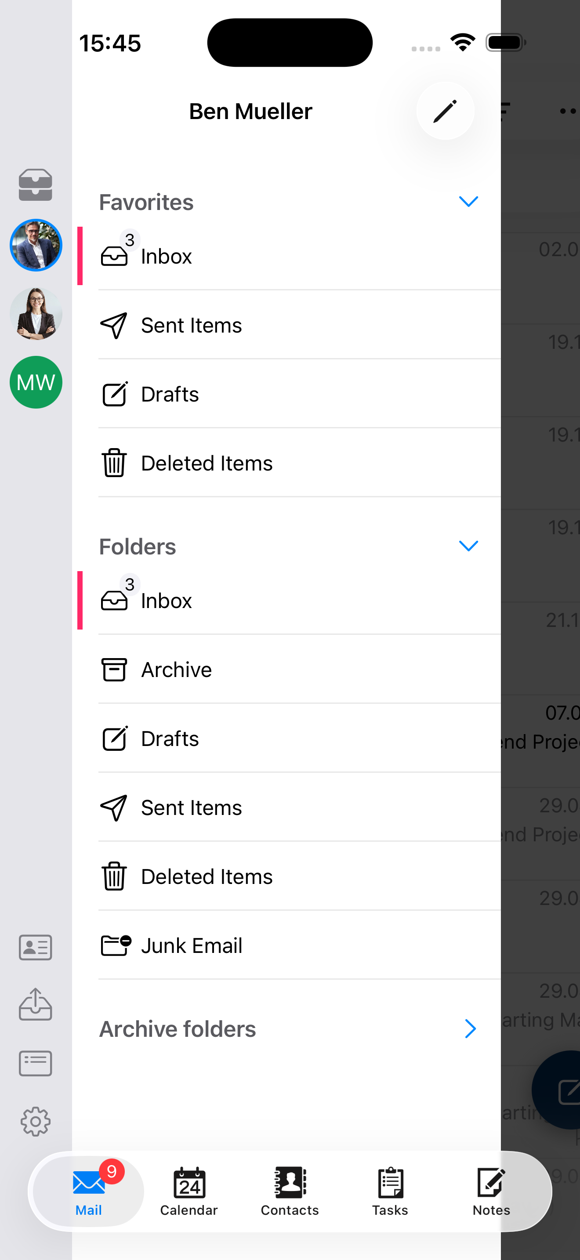The height and width of the screenshot is (1260, 580).
Task: Open the contact card icon in the left rail
Action: (35, 948)
